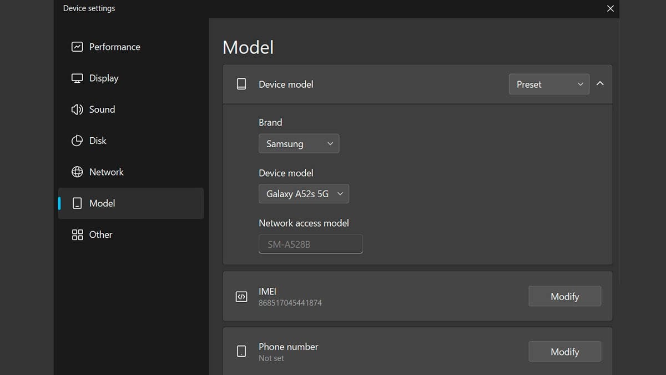
Task: Open the Other settings page
Action: 131,234
